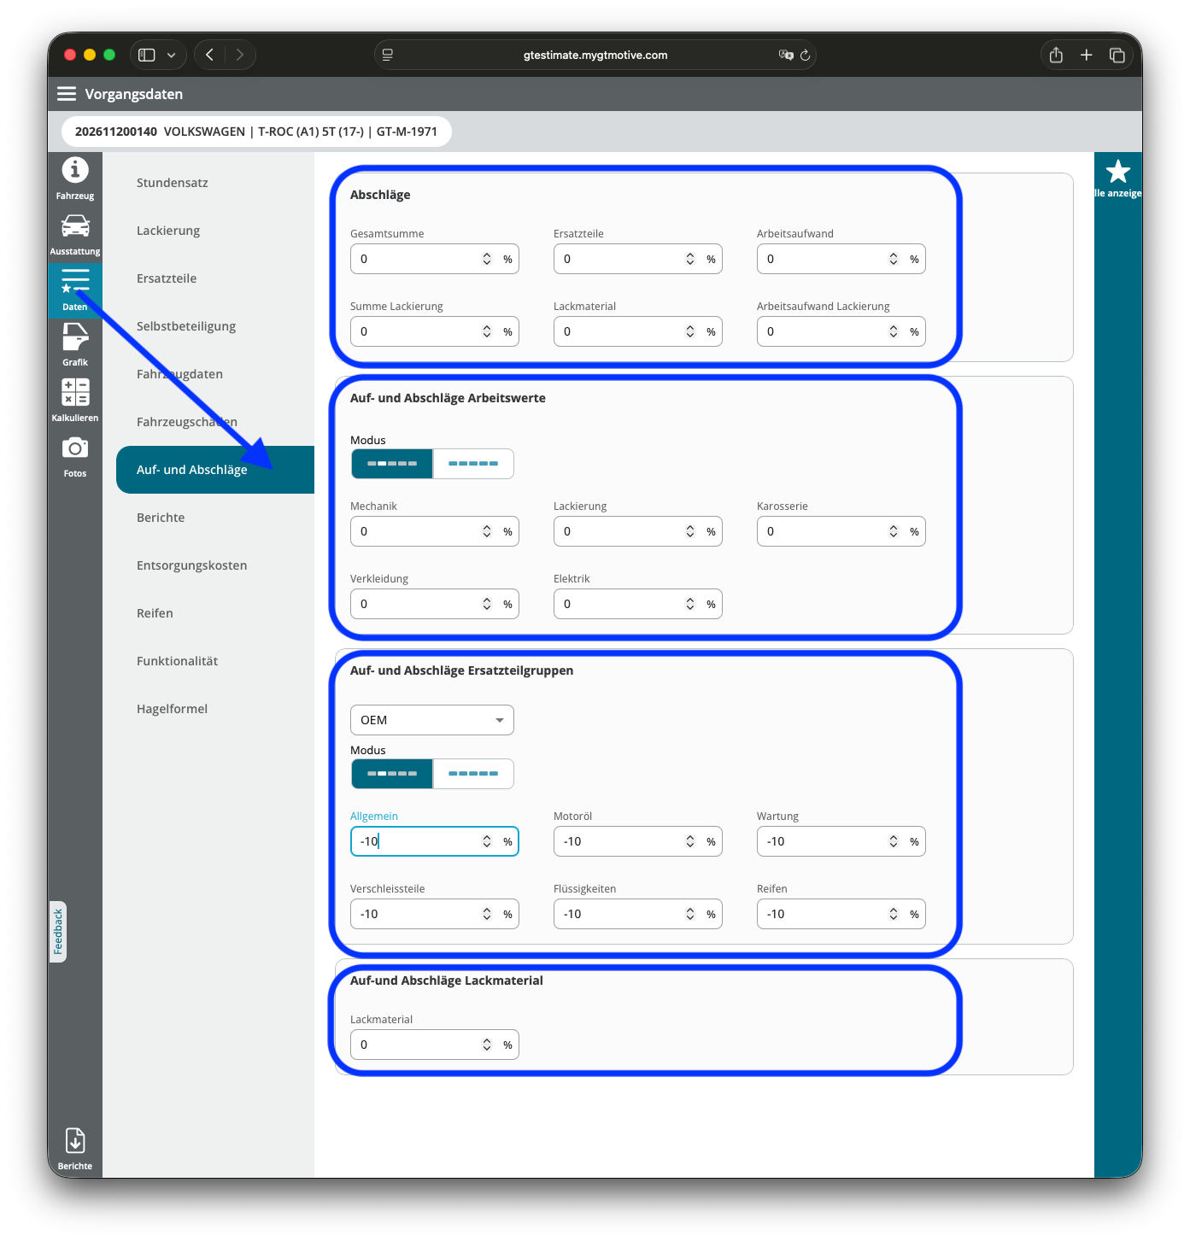Toggle the Safari sidebar button

pos(147,55)
